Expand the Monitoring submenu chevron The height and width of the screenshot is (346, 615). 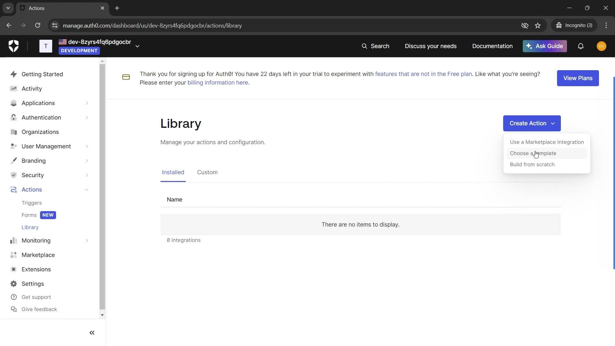[x=87, y=241]
